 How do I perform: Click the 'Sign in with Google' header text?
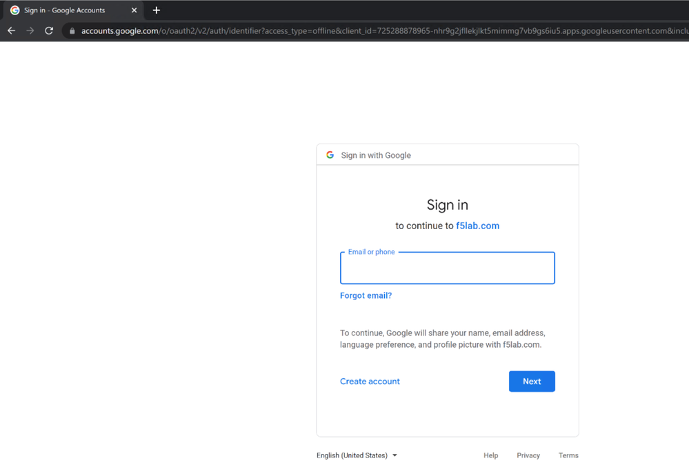376,155
